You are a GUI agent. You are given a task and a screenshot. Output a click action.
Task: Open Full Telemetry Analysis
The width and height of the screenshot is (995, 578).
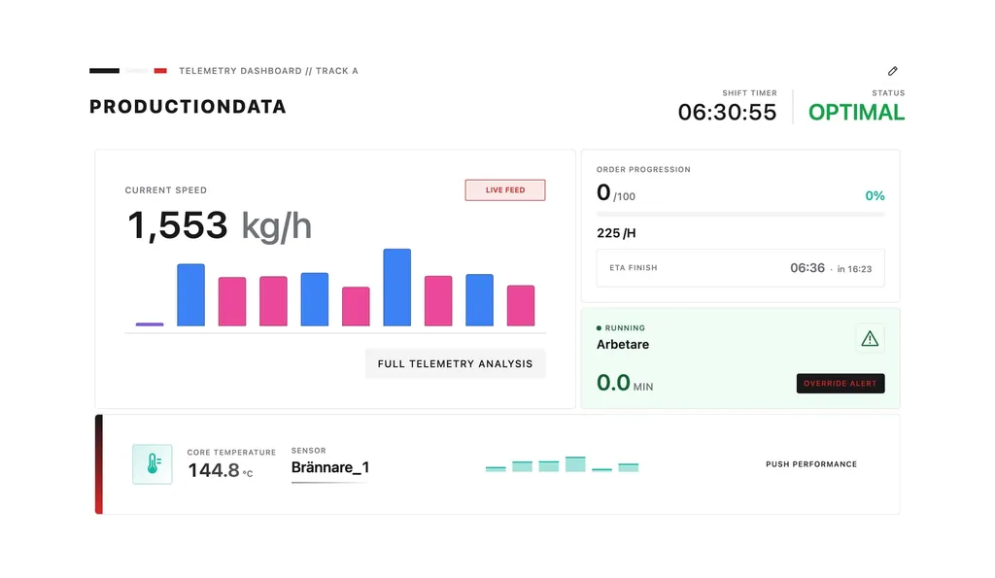[x=455, y=363]
